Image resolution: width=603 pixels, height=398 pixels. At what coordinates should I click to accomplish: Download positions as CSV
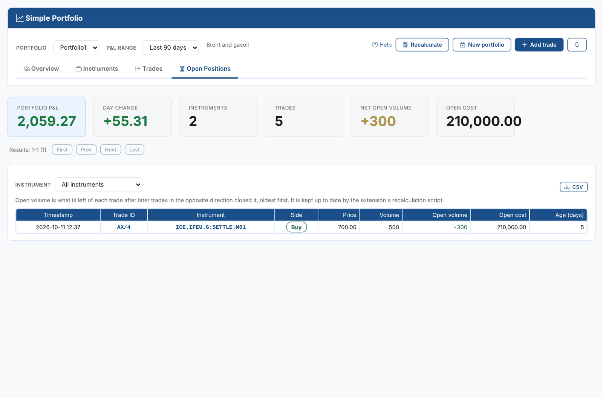click(x=574, y=187)
